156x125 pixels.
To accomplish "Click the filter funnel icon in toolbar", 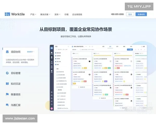I will coord(138,49).
